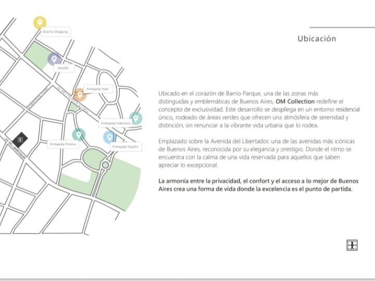Click the Embajada Haití label

(x=97, y=89)
